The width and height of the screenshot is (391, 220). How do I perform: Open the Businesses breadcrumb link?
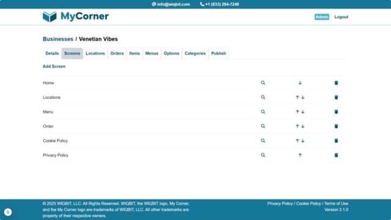58,39
